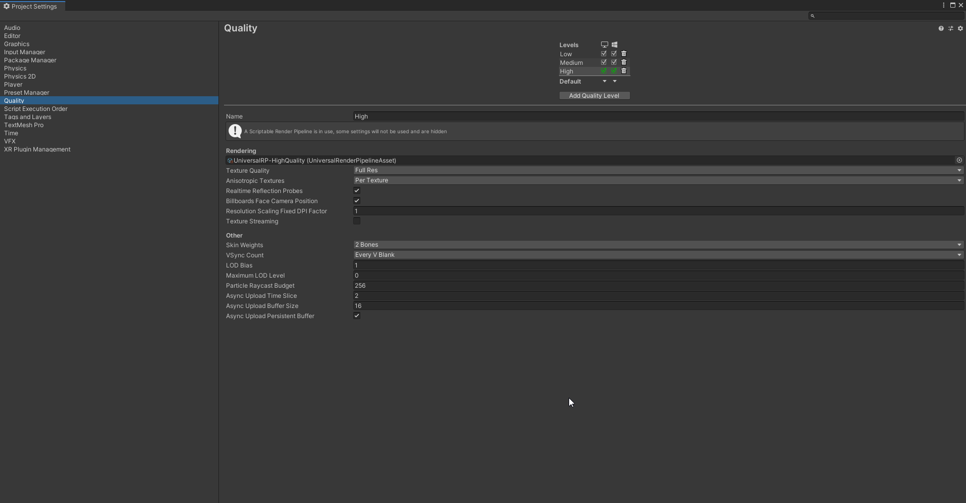Click the desktop platform icon above Levels grid
The height and width of the screenshot is (503, 966).
click(604, 44)
